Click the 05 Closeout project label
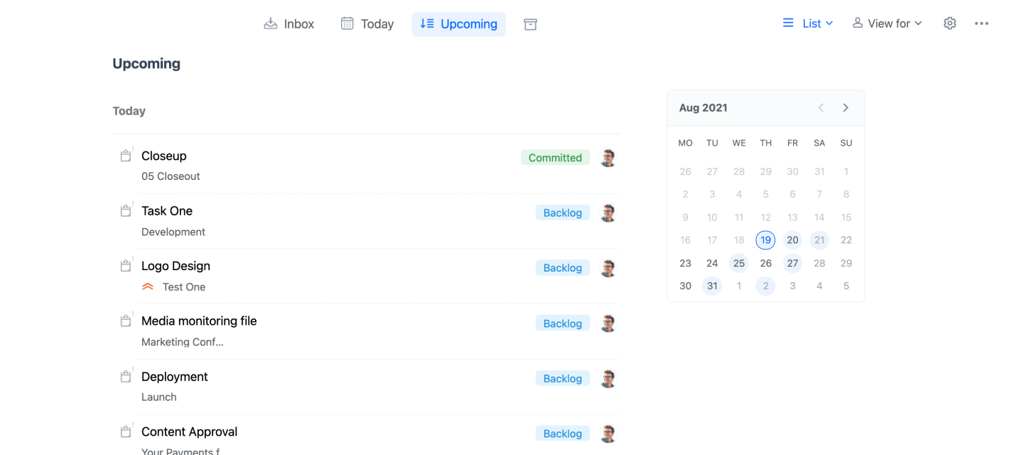Screen dimensions: 1009x455 pyautogui.click(x=171, y=176)
